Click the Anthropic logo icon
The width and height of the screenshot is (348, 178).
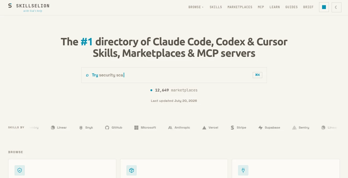(x=170, y=127)
